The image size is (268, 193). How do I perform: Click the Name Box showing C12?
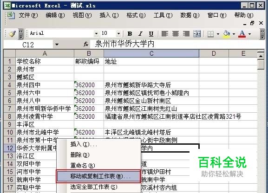(x=28, y=45)
